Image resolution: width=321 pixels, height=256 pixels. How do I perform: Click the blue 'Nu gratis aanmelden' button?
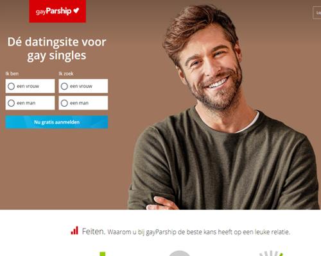(56, 122)
